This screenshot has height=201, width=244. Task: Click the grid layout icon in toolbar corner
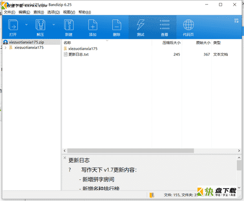tap(236, 21)
